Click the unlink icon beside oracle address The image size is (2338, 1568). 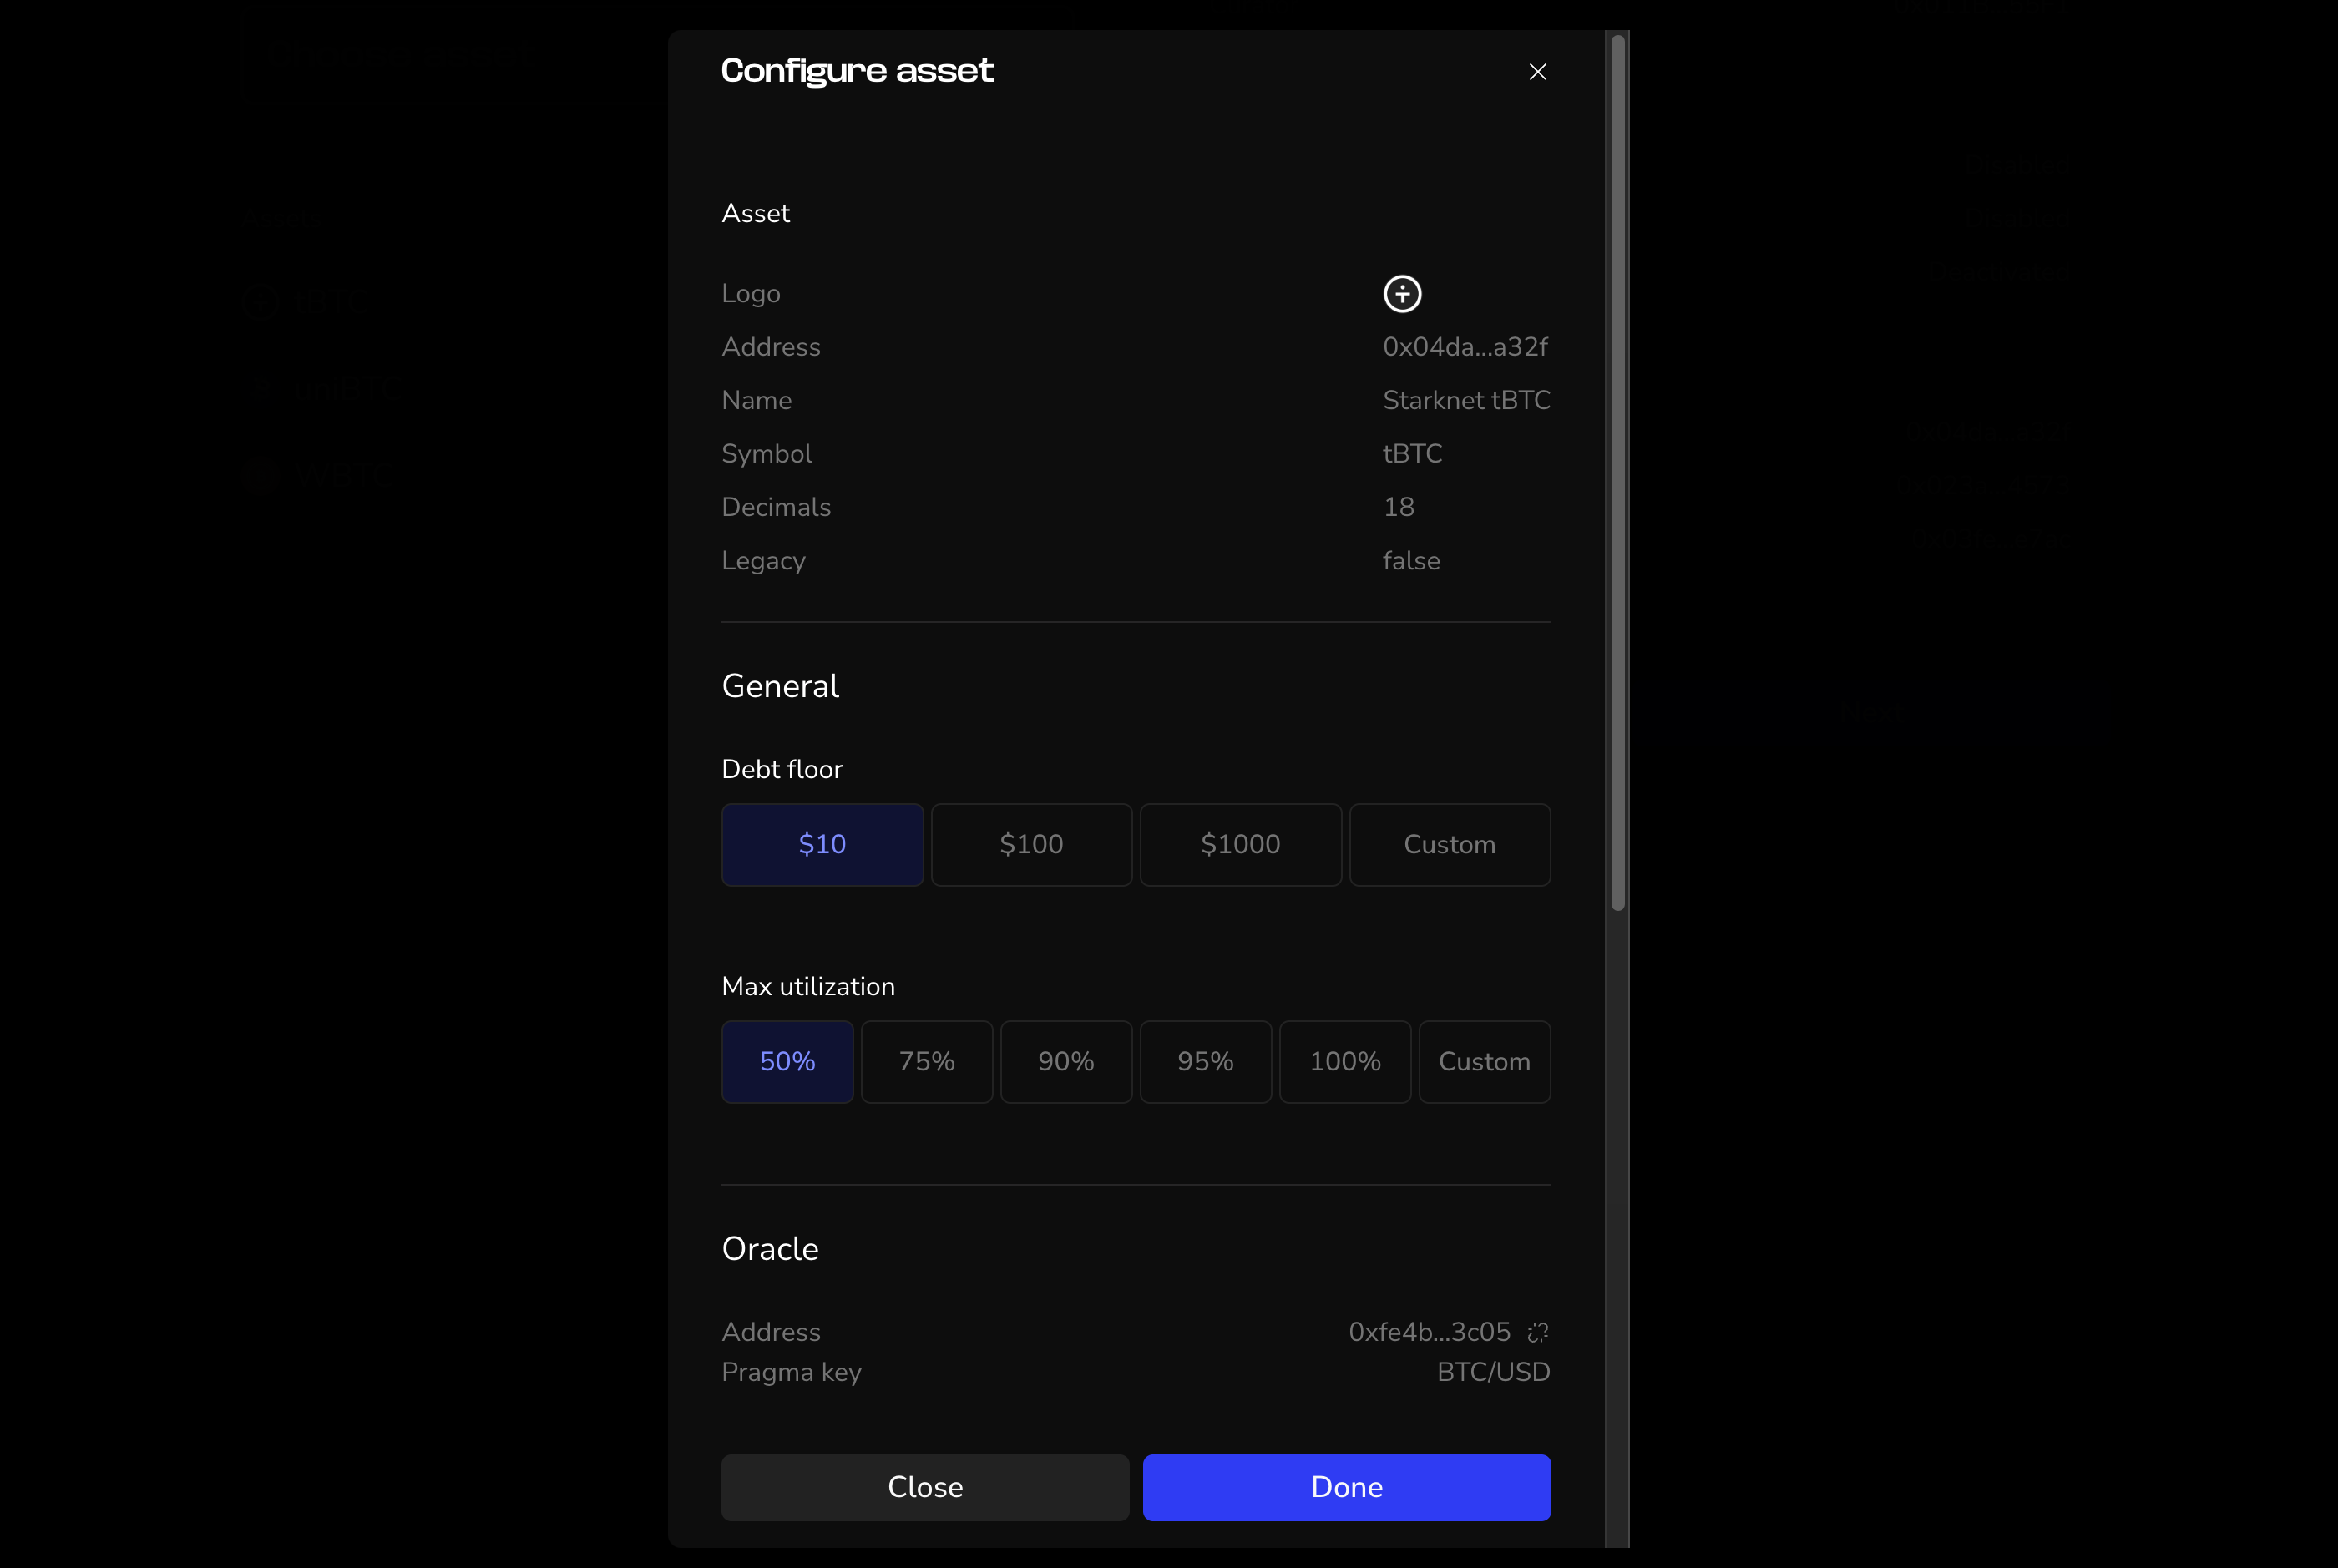[1537, 1332]
